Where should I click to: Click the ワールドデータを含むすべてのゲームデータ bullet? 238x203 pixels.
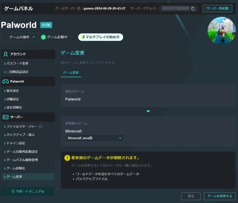point(107,174)
